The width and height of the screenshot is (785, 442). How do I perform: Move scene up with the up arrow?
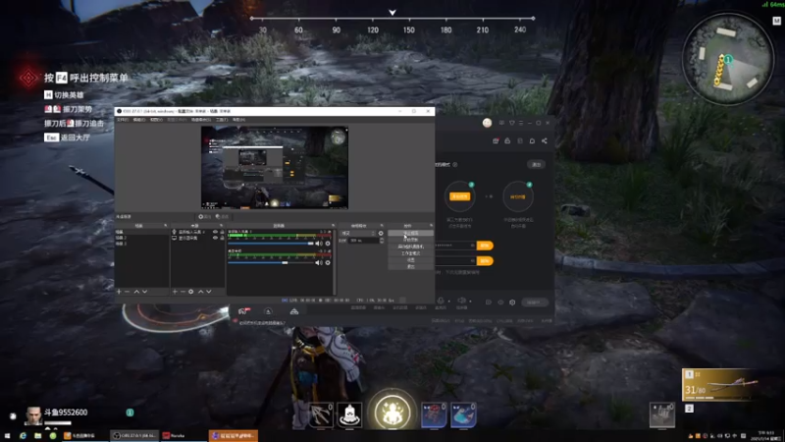pos(136,291)
